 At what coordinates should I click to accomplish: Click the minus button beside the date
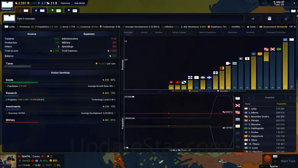click(x=263, y=3)
